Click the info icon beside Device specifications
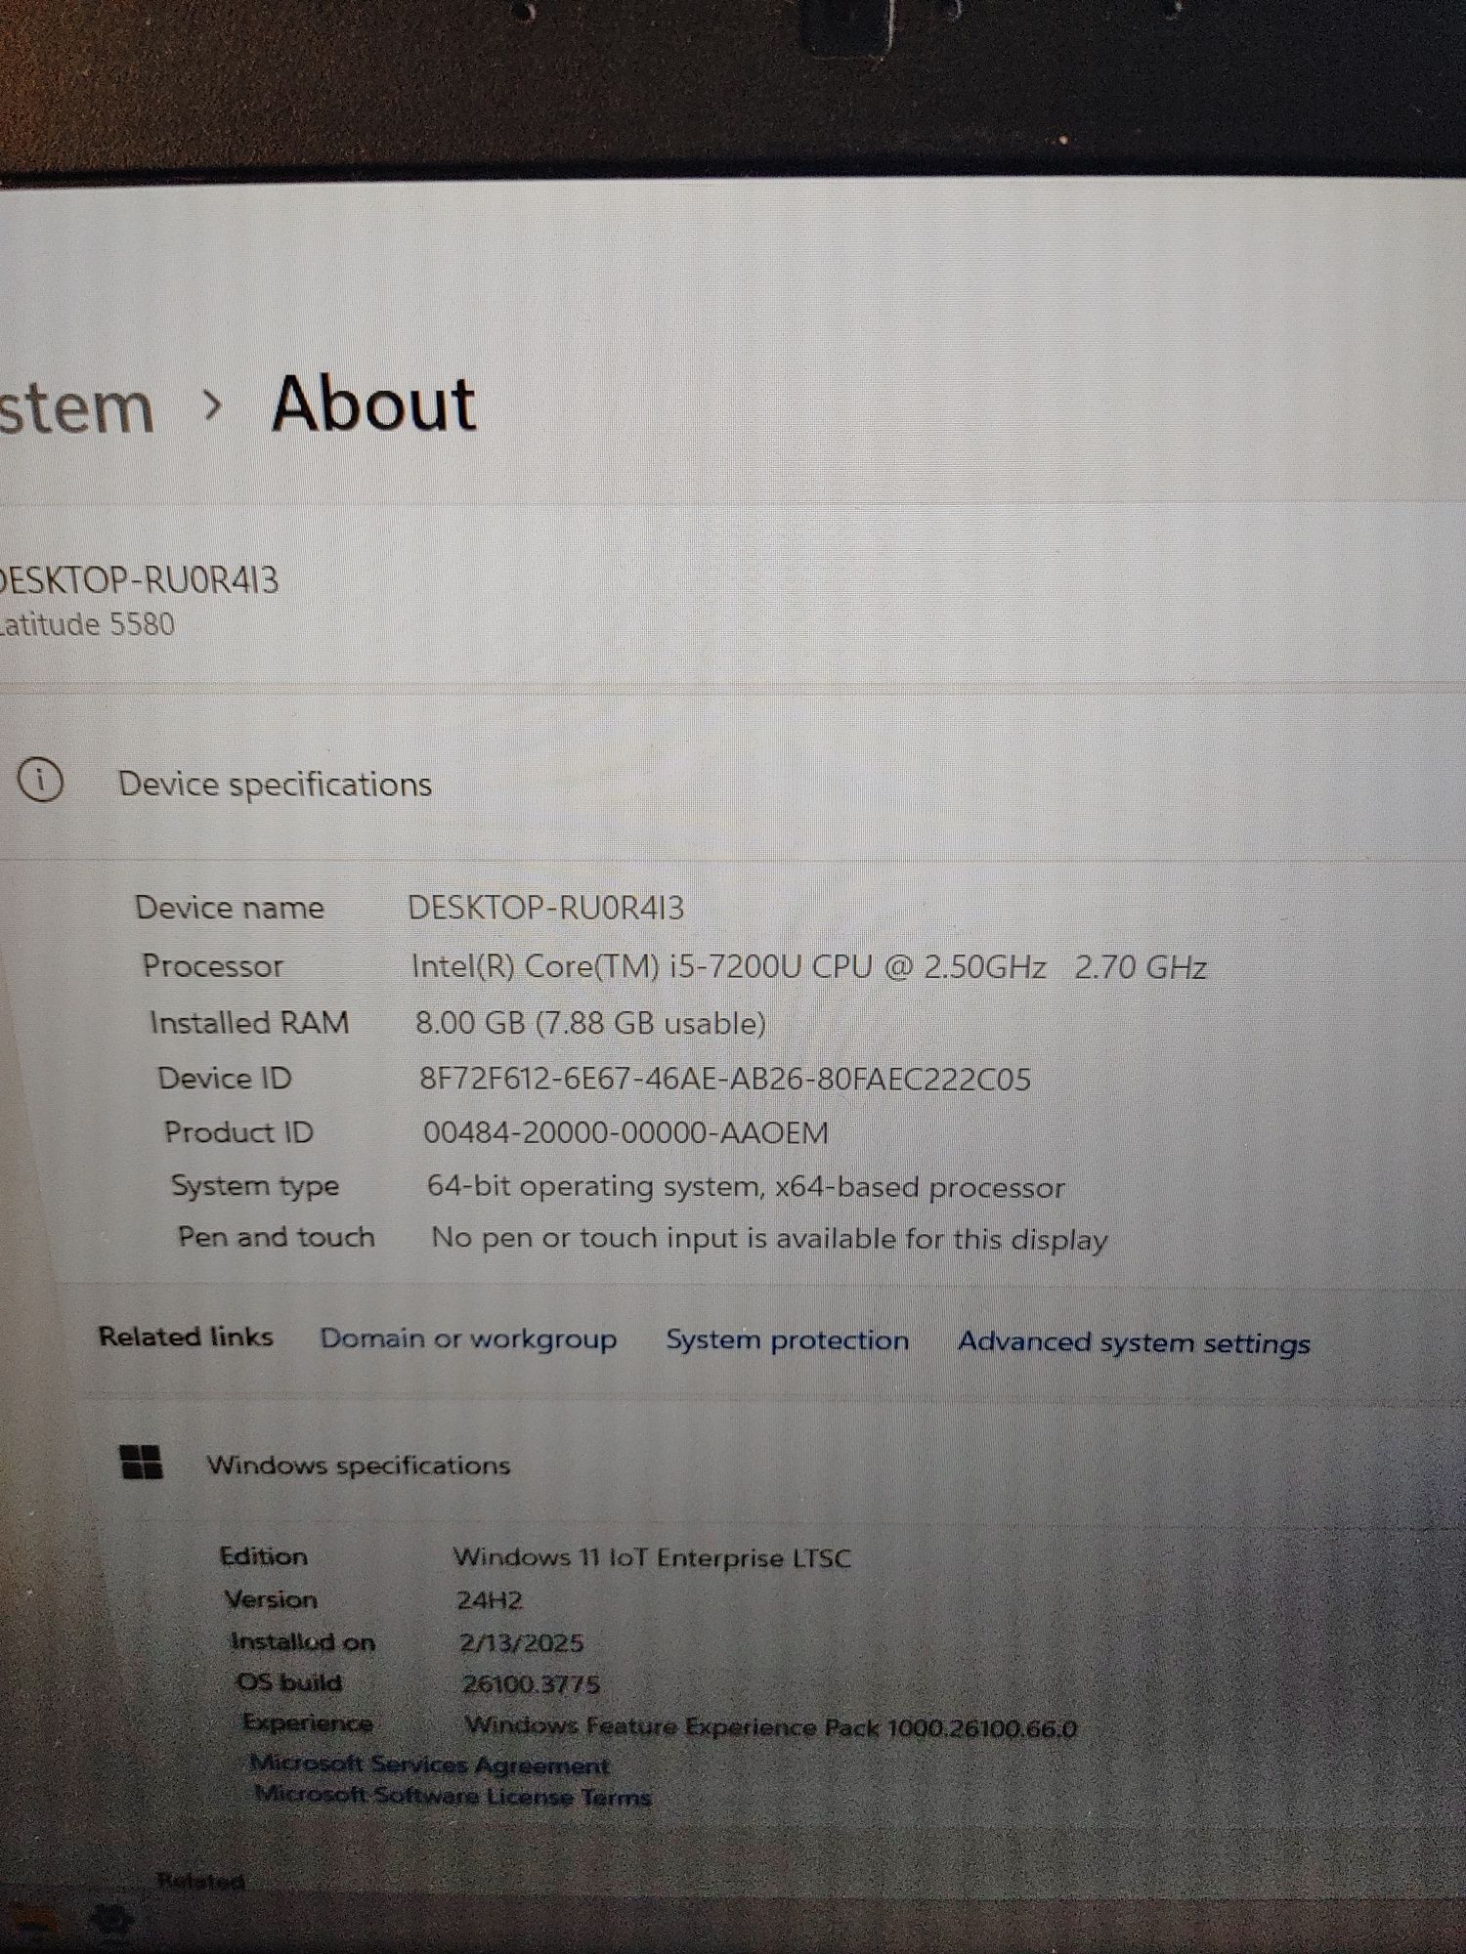 pyautogui.click(x=40, y=782)
